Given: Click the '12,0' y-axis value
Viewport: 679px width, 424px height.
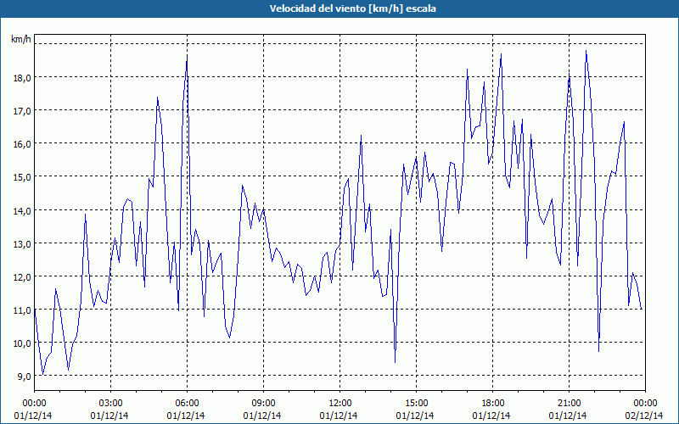Looking at the screenshot, I should coord(22,277).
